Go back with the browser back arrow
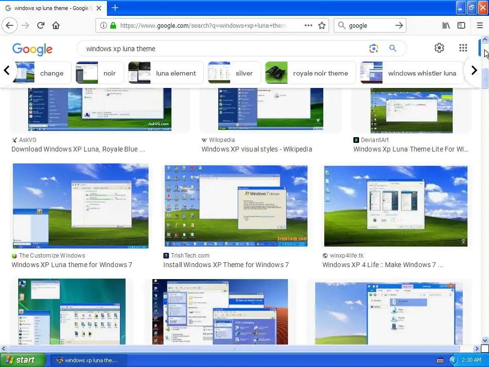Viewport: 489px width, 367px height. (10, 25)
